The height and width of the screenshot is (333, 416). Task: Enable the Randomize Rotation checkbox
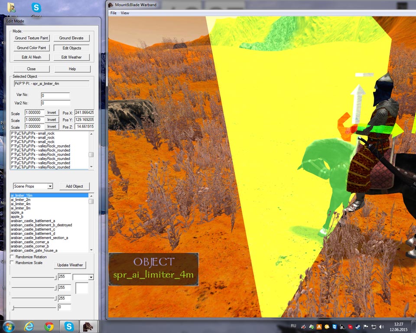(12, 257)
